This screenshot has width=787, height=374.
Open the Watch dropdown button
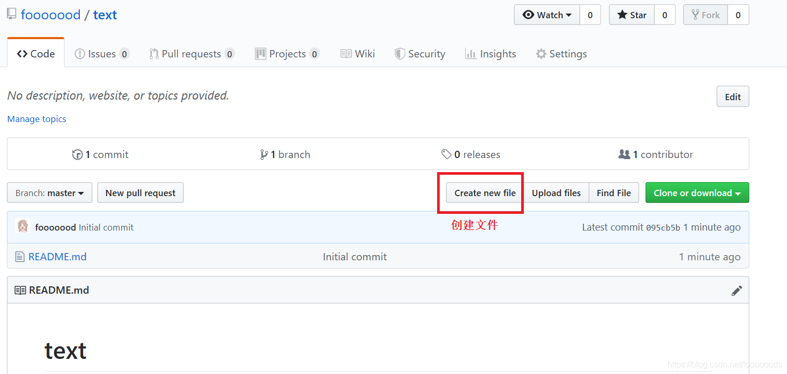547,15
